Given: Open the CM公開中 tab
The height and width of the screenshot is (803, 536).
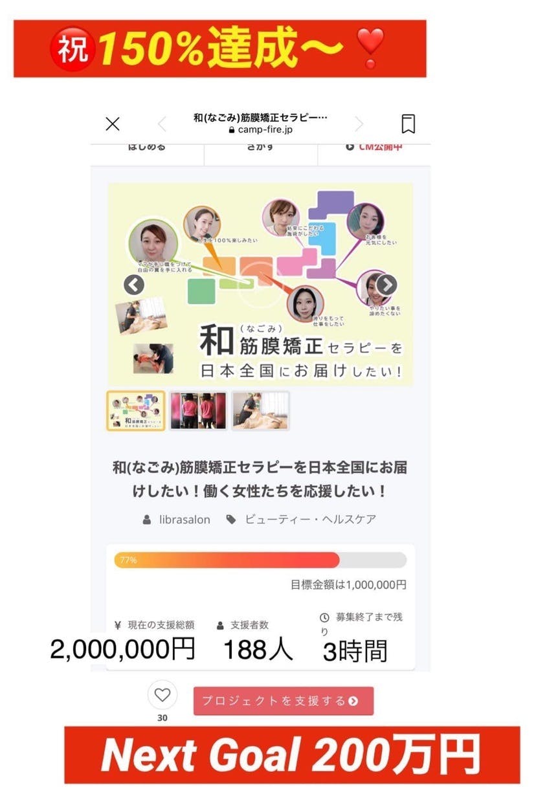Looking at the screenshot, I should (374, 149).
